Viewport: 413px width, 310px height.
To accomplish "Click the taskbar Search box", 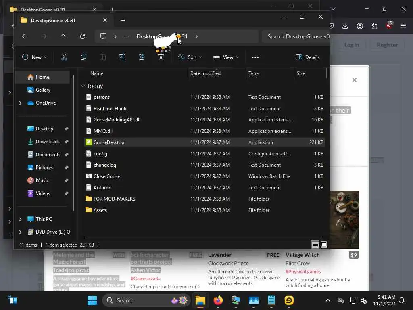I will [146, 300].
